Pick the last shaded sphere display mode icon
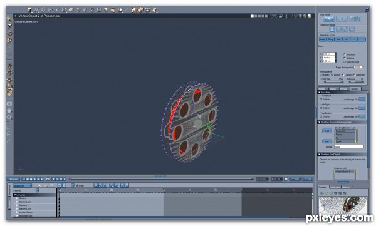Viewport: 376px width, 226px height. click(x=310, y=16)
